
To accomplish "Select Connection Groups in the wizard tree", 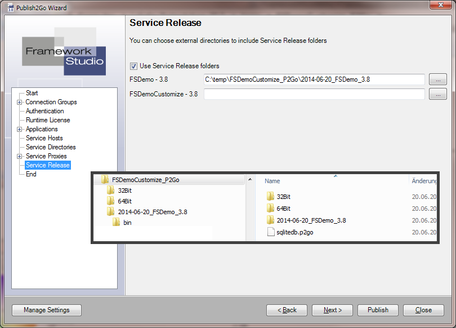I will click(51, 102).
